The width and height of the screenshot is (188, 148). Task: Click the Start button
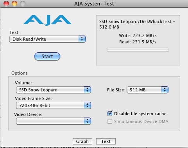pyautogui.click(x=47, y=57)
